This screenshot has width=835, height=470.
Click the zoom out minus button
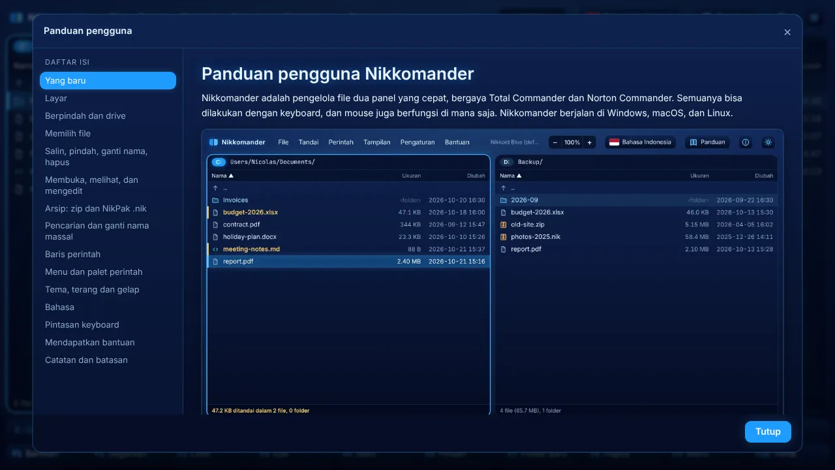tap(555, 142)
